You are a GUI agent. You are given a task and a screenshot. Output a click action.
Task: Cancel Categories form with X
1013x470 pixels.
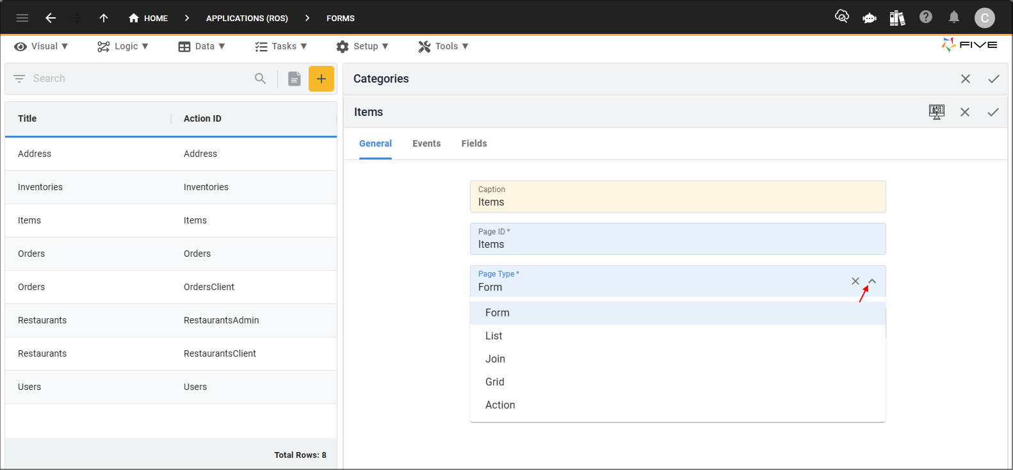[966, 79]
